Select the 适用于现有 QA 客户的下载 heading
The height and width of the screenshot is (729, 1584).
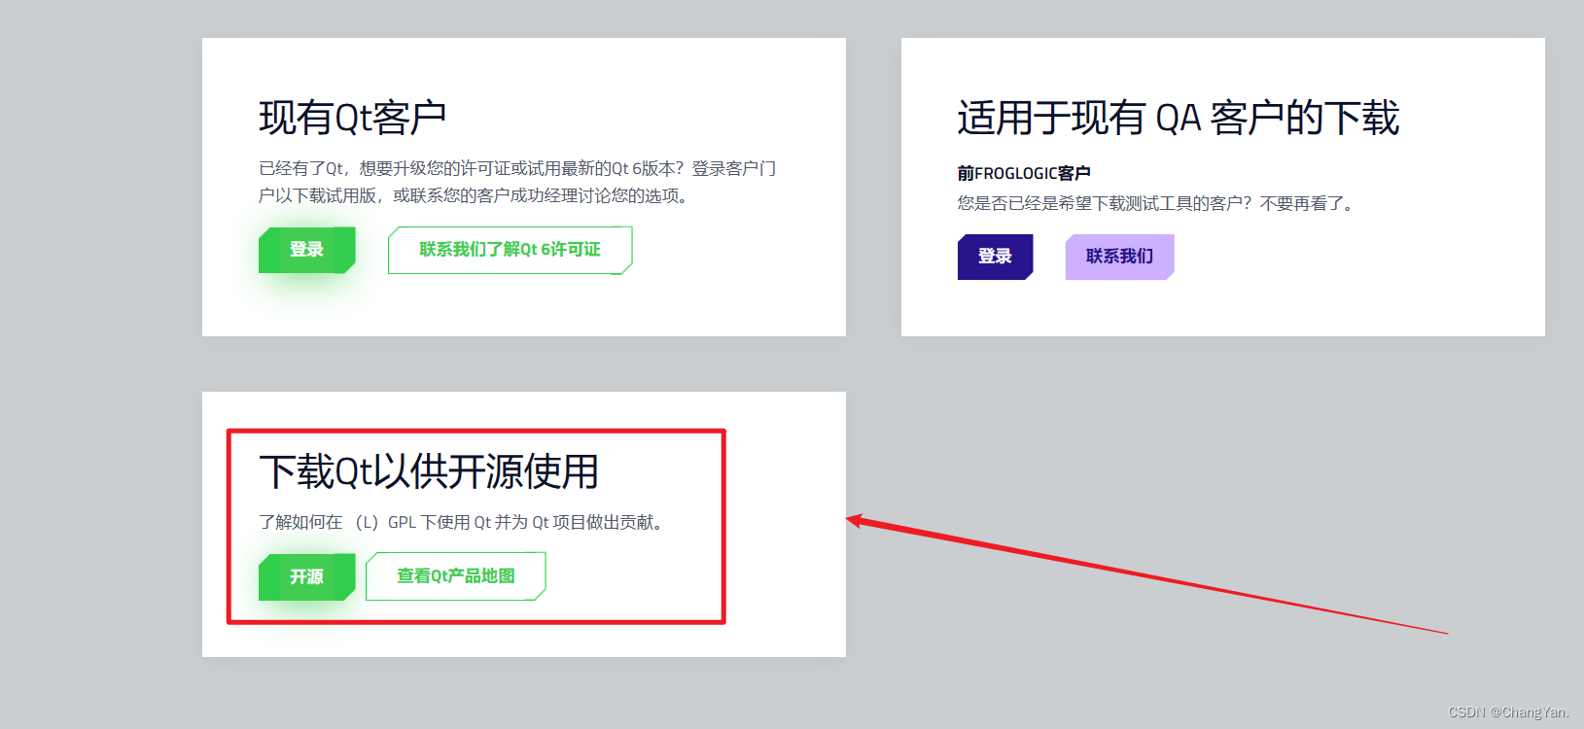(1178, 118)
